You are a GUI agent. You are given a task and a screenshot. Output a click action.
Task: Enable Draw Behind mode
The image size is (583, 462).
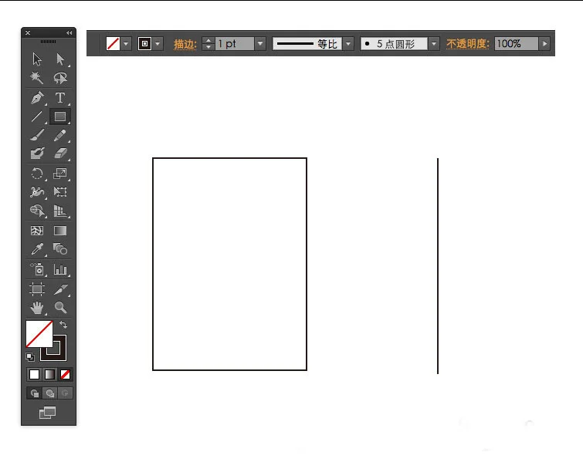tap(50, 393)
